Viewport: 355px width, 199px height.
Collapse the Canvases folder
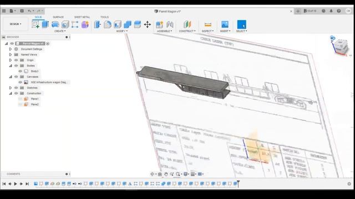(x=11, y=77)
